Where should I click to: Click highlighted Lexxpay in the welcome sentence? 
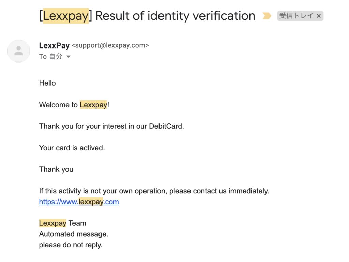(93, 105)
